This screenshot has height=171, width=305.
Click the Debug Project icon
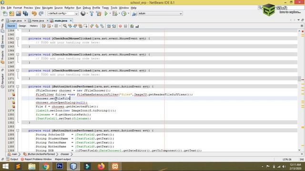(115, 14)
